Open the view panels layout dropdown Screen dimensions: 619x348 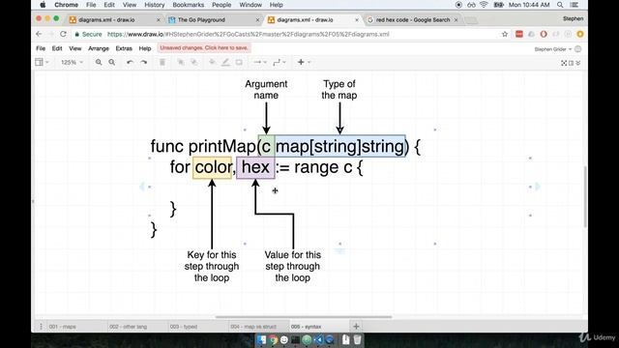click(x=42, y=62)
